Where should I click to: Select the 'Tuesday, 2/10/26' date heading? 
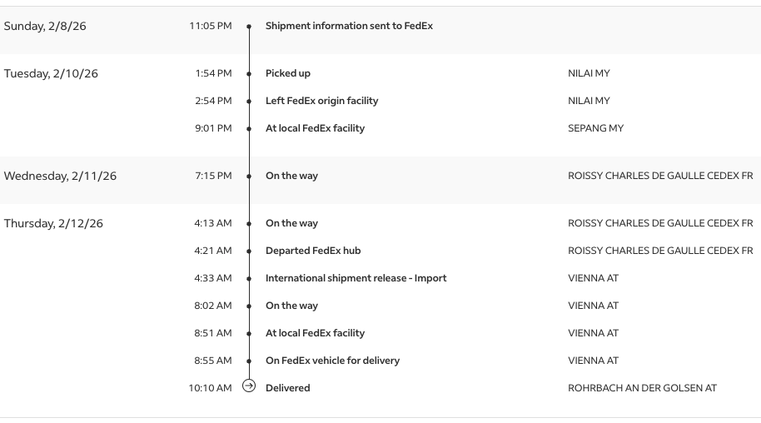[51, 73]
